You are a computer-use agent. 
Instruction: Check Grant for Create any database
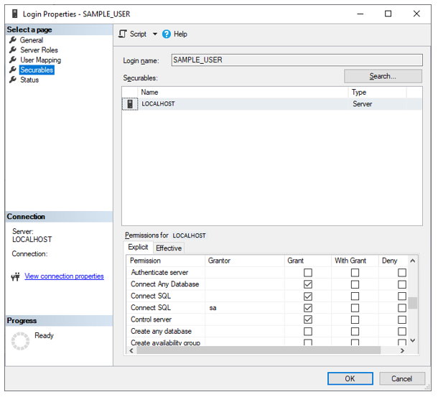coord(308,332)
